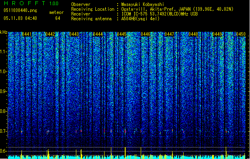This screenshot has height=159, width=250.
Task: Click the 0445 time marker
Action: pos(122,34)
